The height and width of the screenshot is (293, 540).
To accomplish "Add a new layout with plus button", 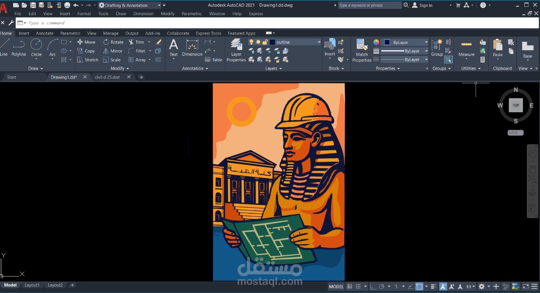I will 73,285.
